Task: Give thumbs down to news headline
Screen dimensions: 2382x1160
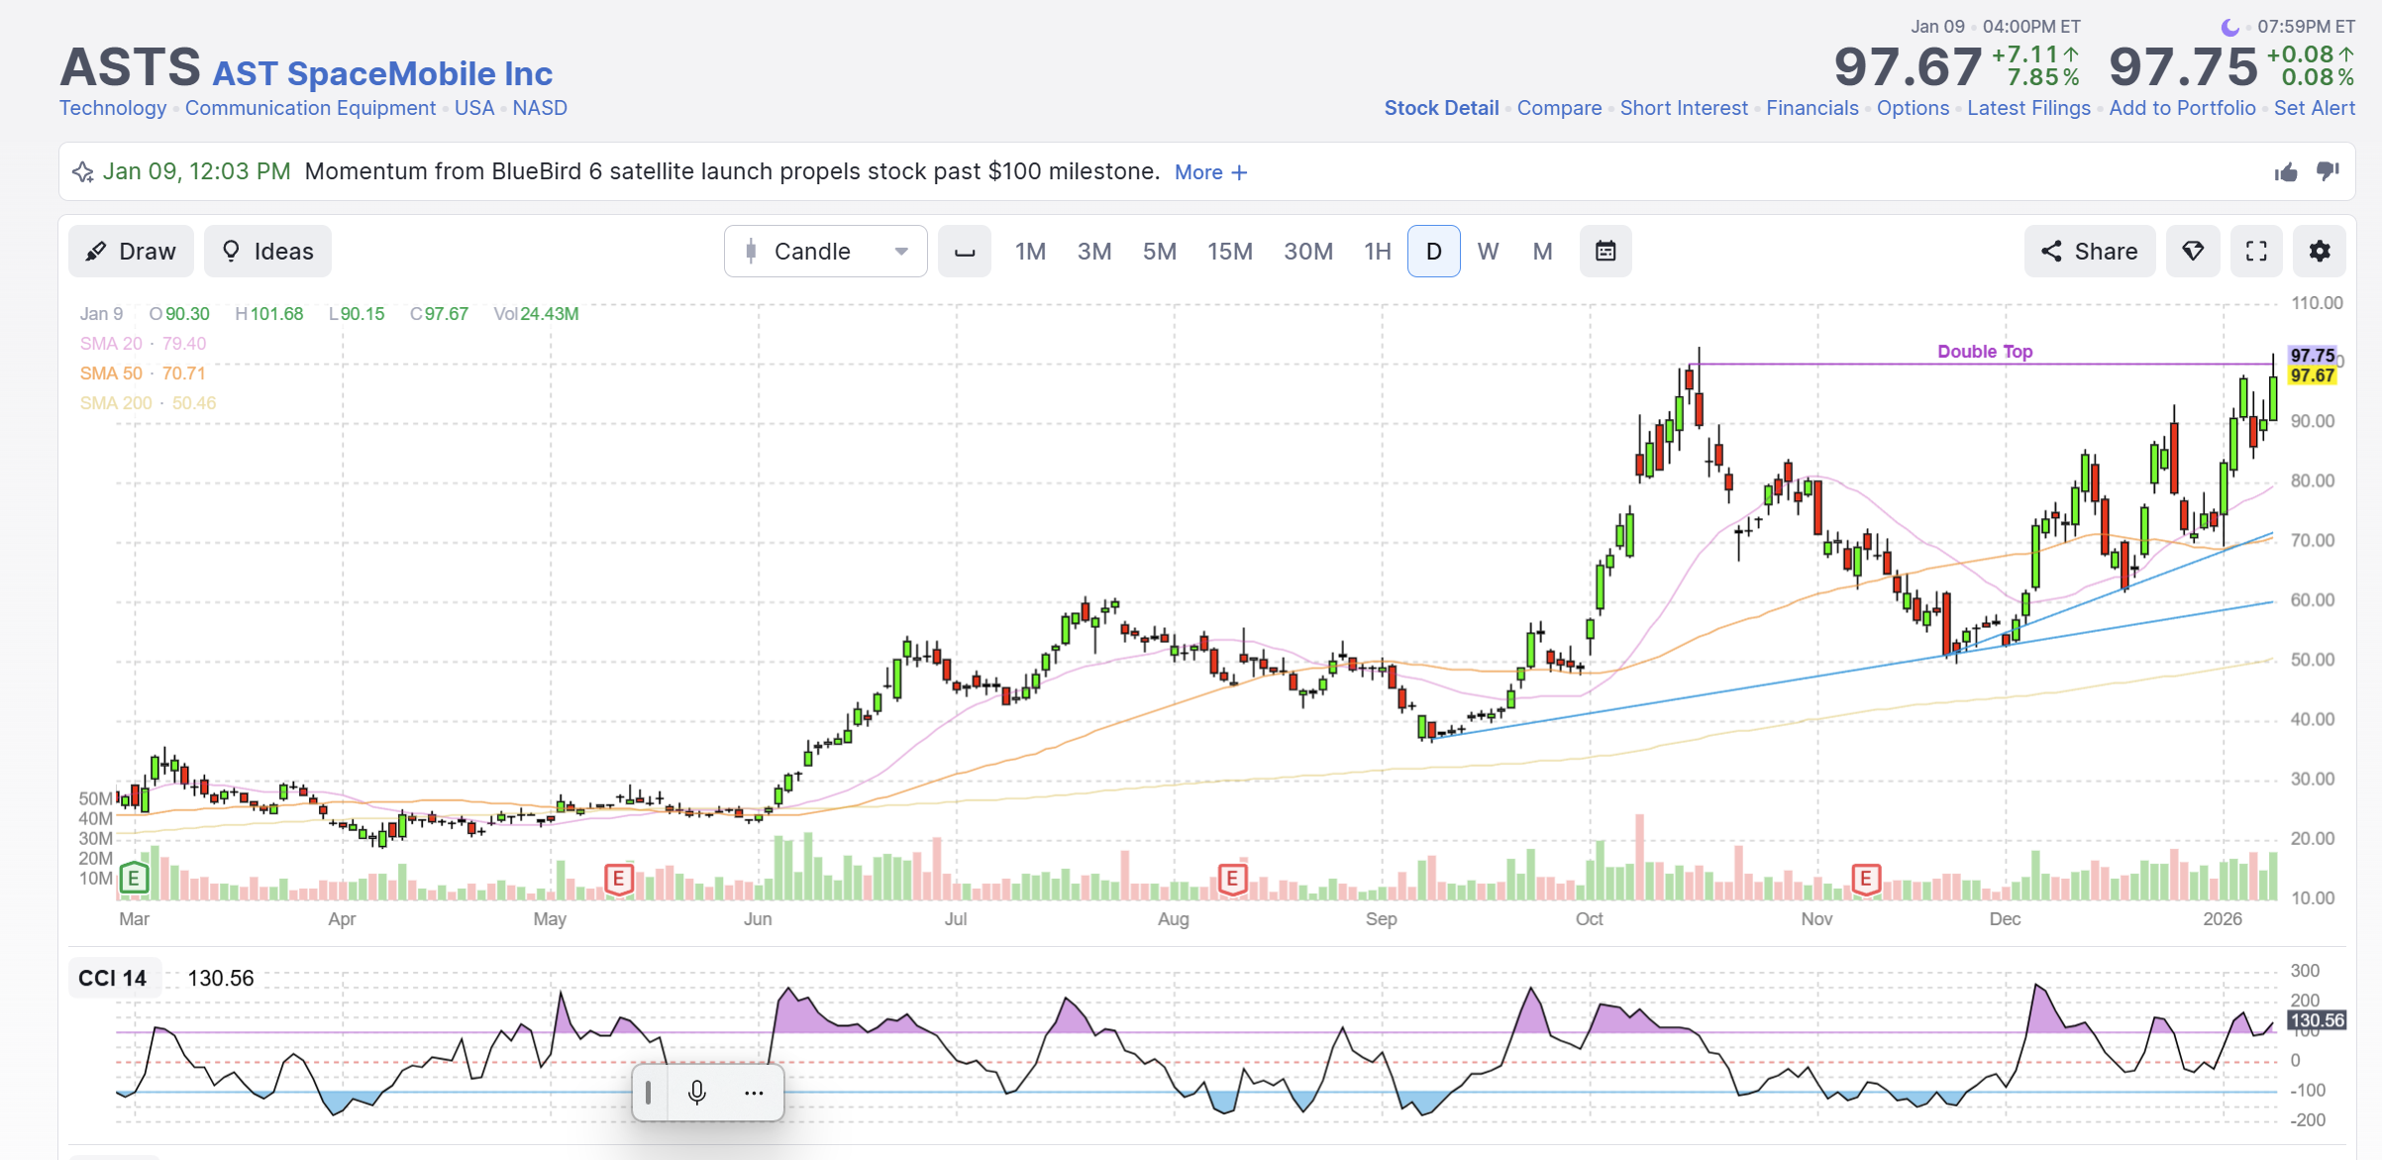Action: click(x=2328, y=172)
